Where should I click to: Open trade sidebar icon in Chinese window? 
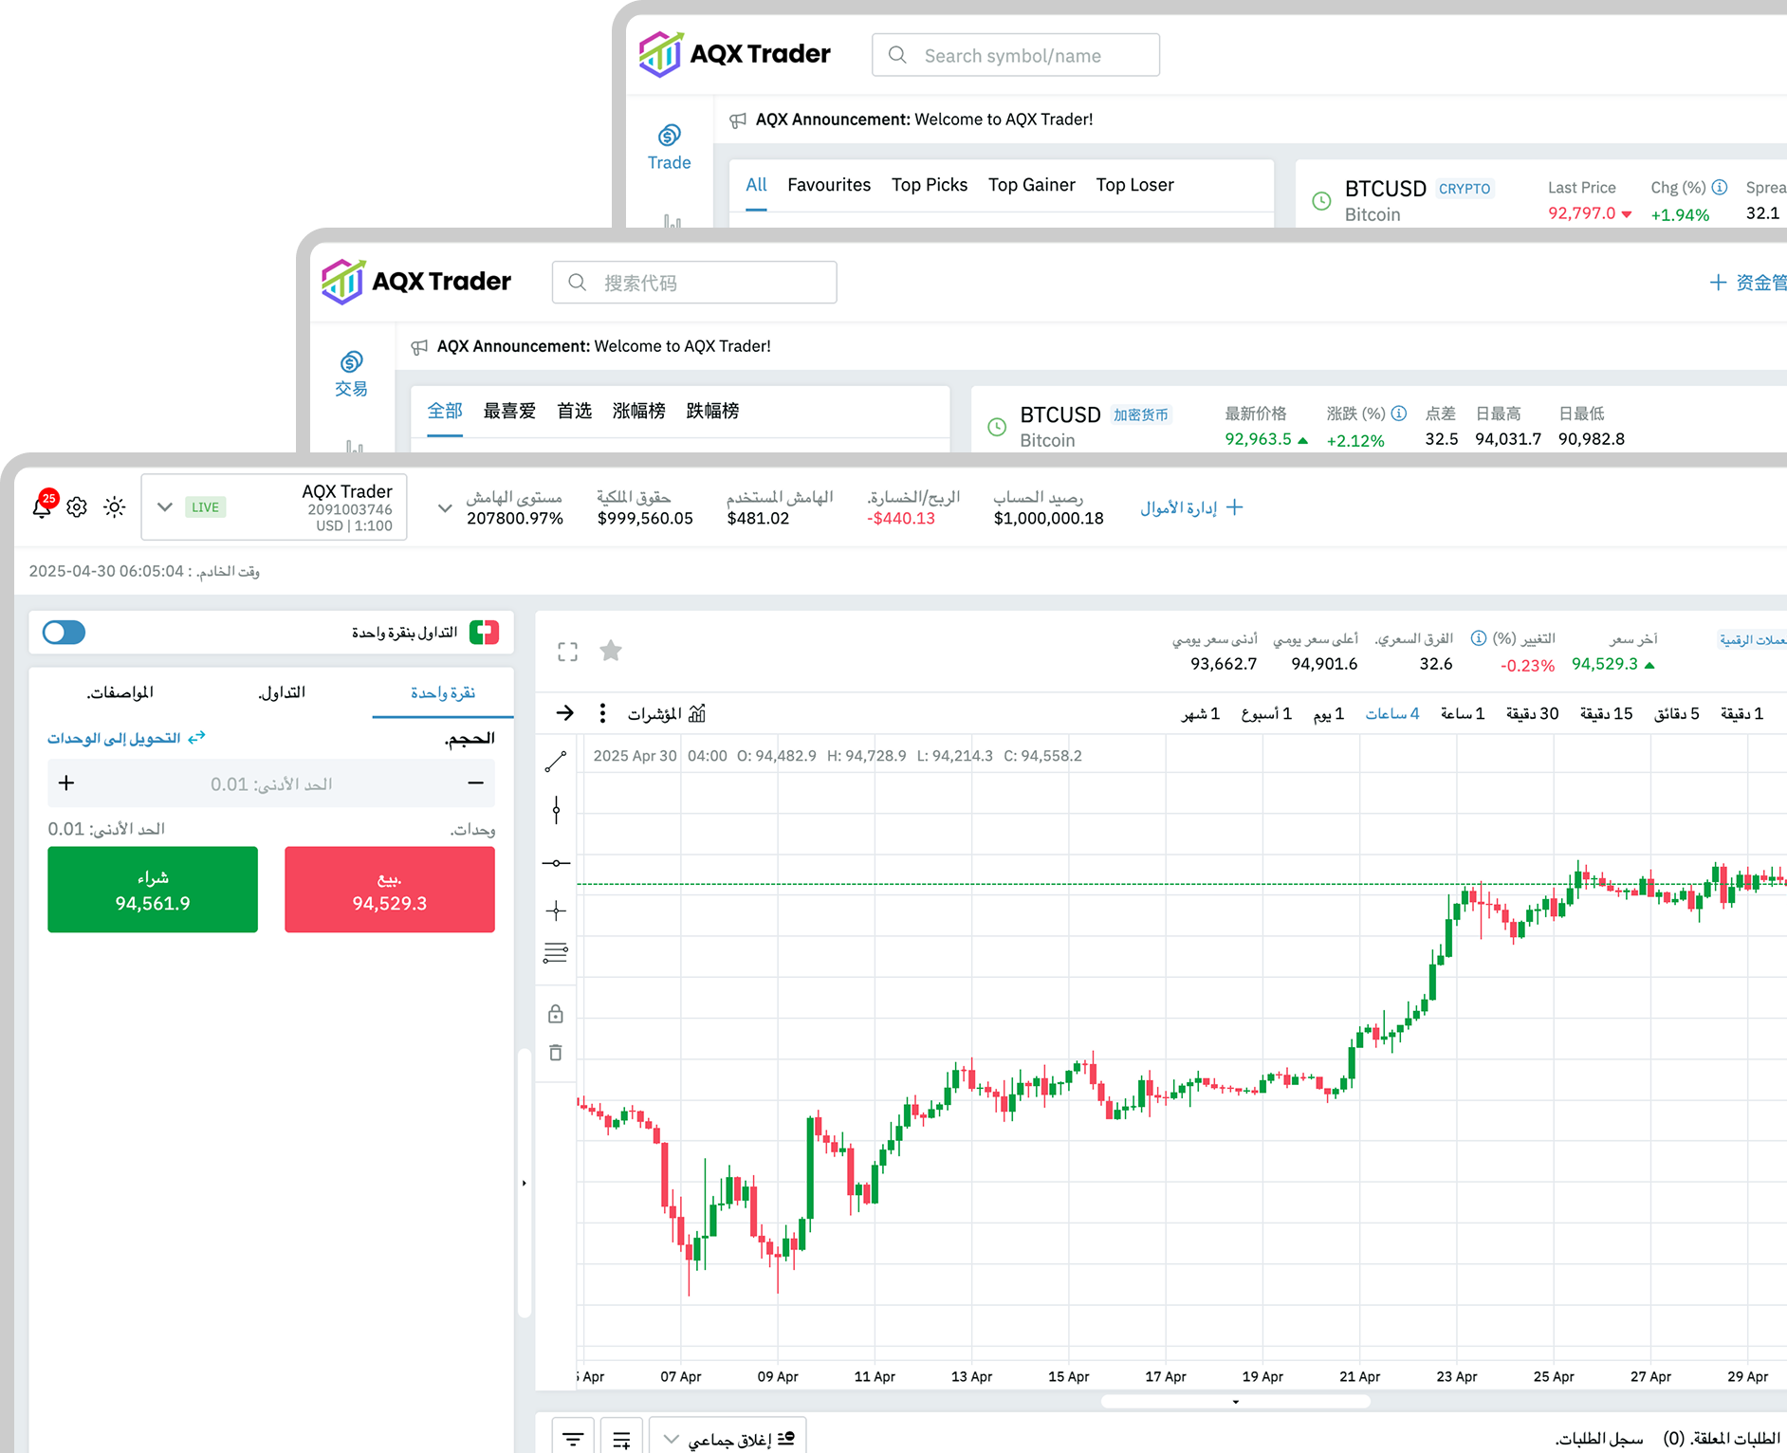pyautogui.click(x=351, y=374)
